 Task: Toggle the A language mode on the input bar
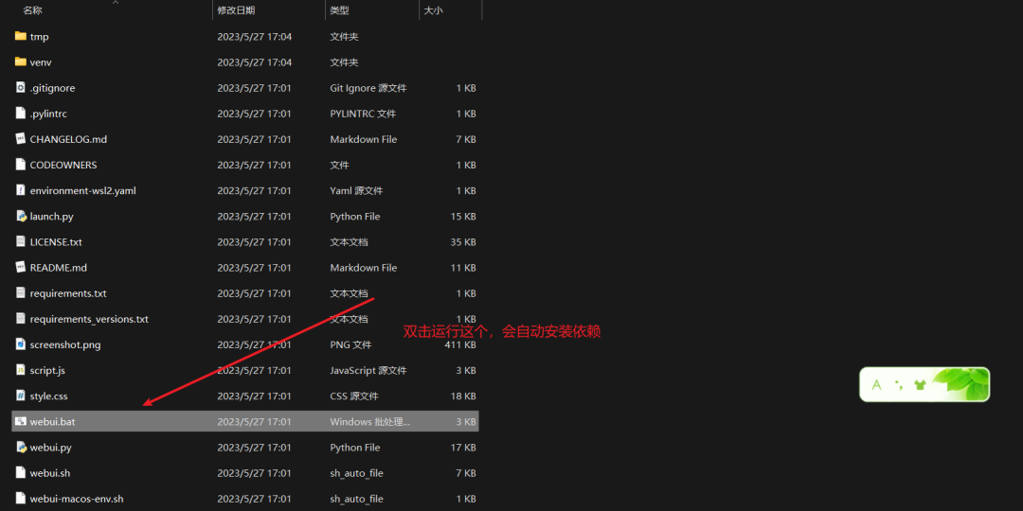876,384
